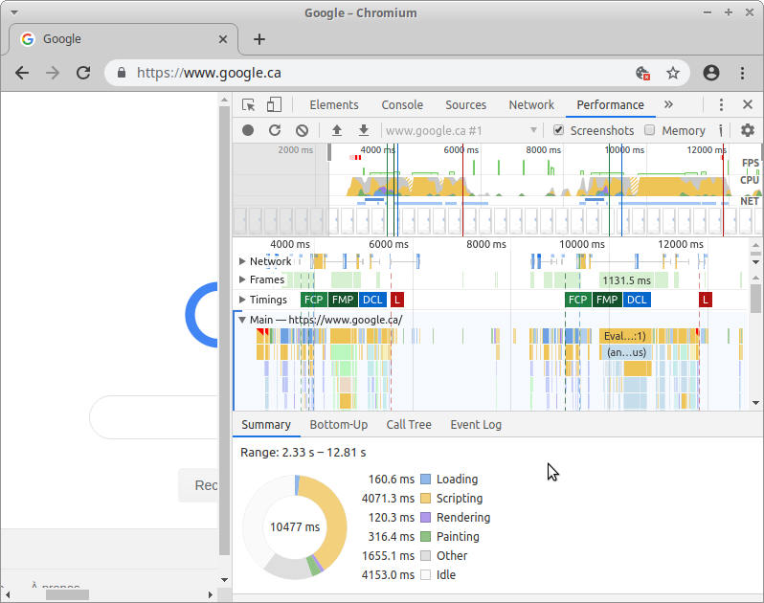764x603 pixels.
Task: Switch to the Console tab
Action: [402, 105]
